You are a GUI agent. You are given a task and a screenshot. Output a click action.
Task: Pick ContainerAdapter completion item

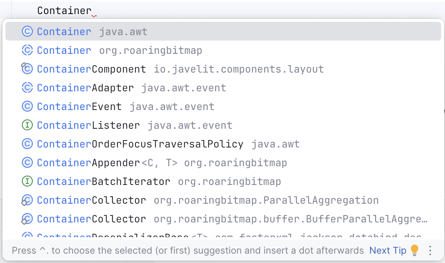coord(132,88)
